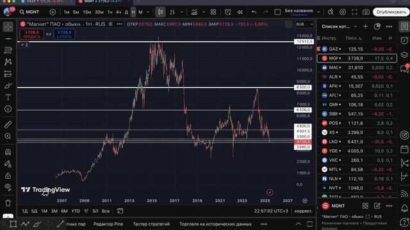Expand the Список кот... watchlist dropdown
Viewport: 410px width, 230px height.
pos(356,27)
